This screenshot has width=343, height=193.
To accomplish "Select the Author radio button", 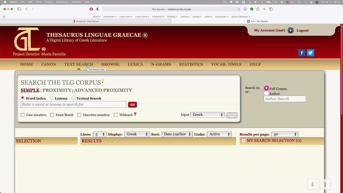I will pos(266,93).
